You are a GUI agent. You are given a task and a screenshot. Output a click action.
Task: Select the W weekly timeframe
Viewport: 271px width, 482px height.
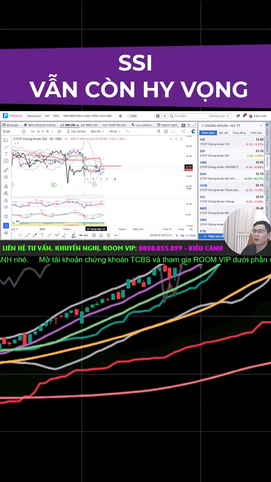tap(48, 132)
